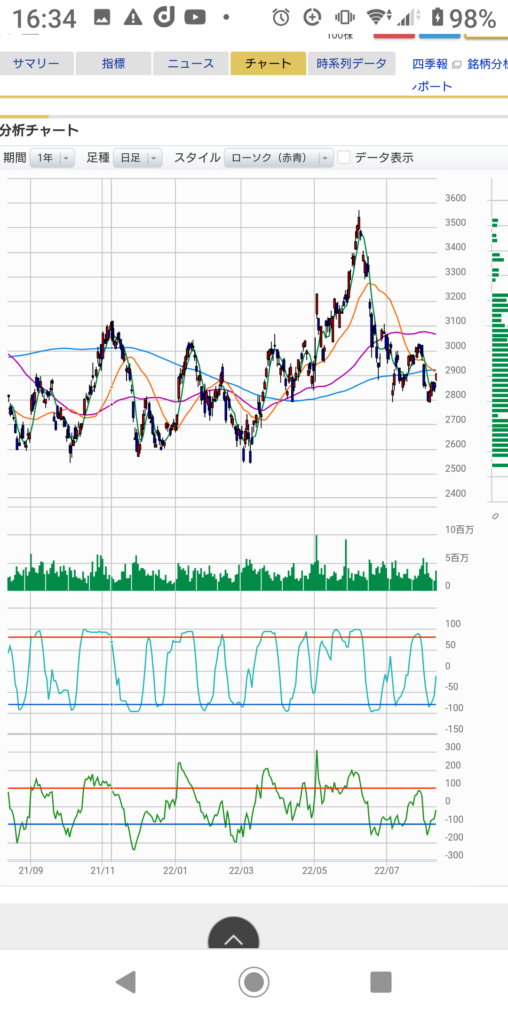
Task: Tap the cellular signal status icon
Action: click(x=409, y=17)
